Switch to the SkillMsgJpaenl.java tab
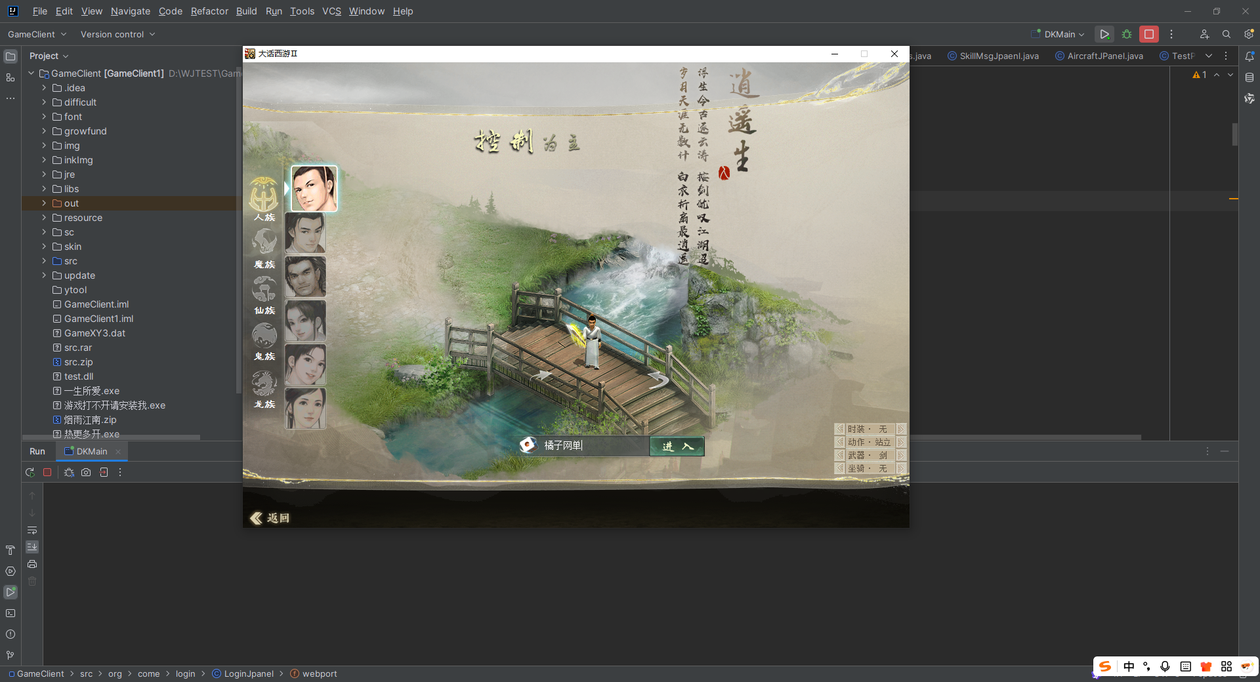The width and height of the screenshot is (1260, 682). coord(994,56)
